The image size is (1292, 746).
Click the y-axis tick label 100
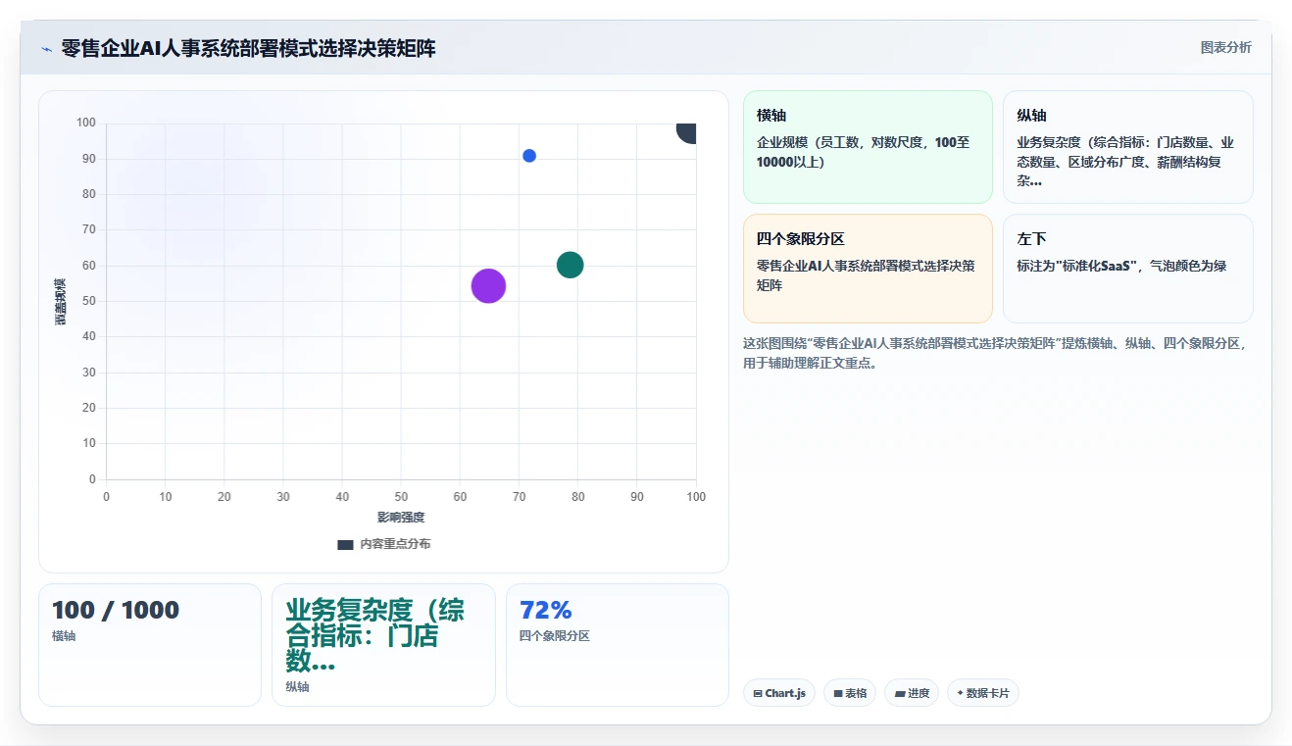pos(86,123)
